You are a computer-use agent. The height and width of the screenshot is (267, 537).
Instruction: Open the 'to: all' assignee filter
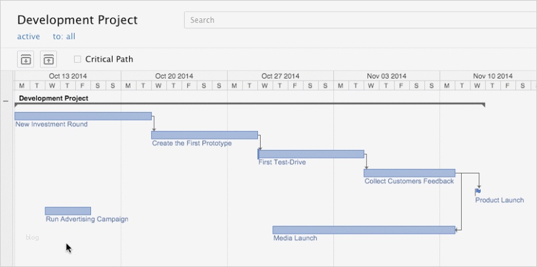(x=64, y=37)
